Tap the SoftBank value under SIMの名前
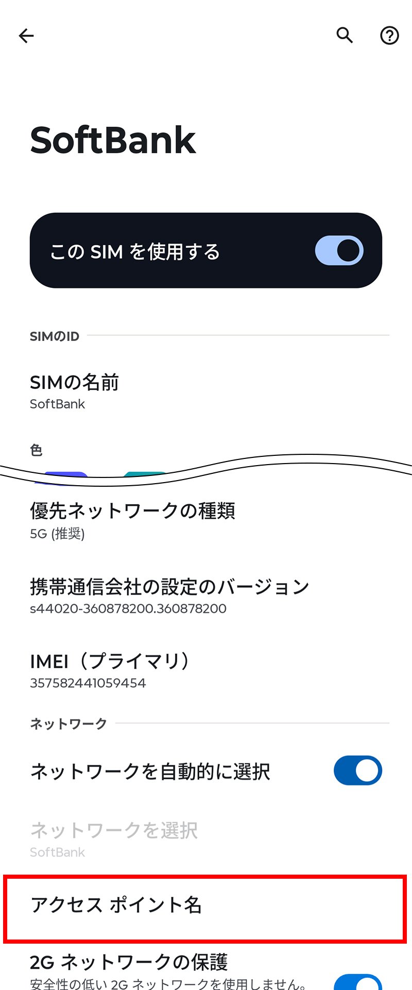The height and width of the screenshot is (990, 412). (x=57, y=404)
